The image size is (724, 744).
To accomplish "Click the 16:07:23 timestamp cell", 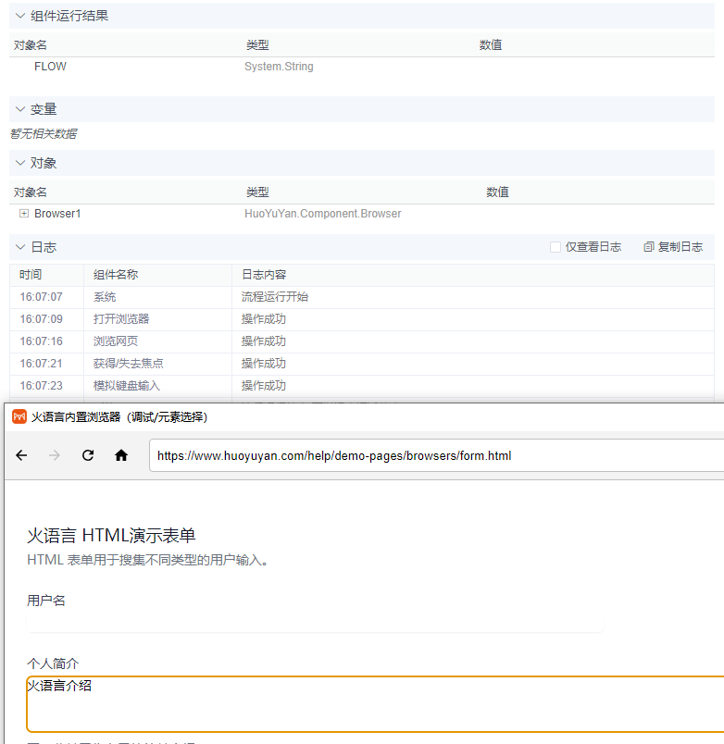I will 41,386.
